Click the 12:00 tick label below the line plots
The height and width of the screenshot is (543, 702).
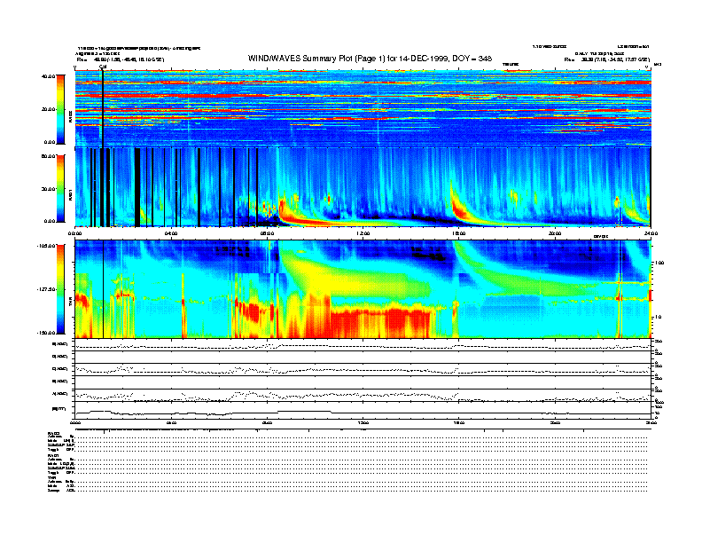coord(363,422)
